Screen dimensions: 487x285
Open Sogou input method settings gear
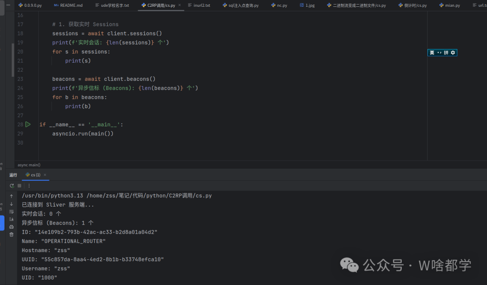tap(453, 52)
